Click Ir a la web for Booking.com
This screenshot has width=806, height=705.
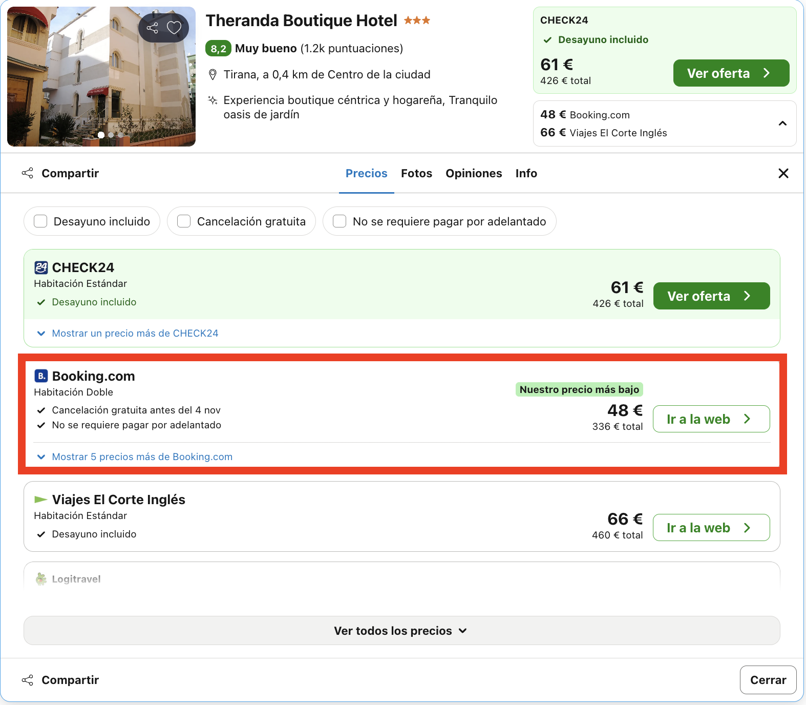pos(712,419)
